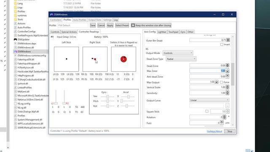Click the Dead Zone value stepper
This screenshot has height=152, width=270.
[x=227, y=65]
